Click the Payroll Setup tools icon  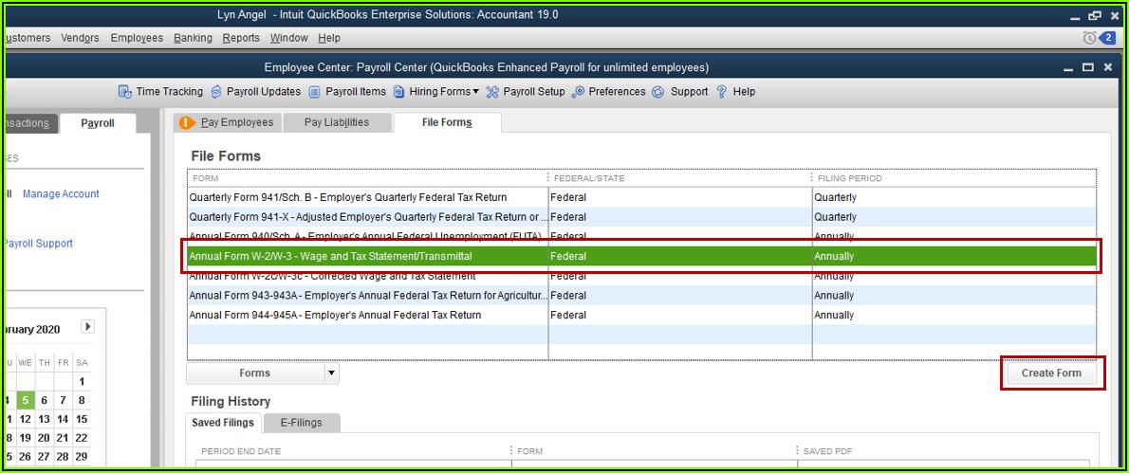pos(492,92)
